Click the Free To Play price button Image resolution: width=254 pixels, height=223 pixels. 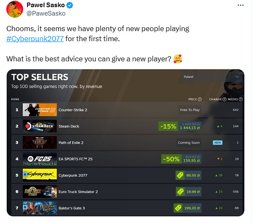[190, 110]
